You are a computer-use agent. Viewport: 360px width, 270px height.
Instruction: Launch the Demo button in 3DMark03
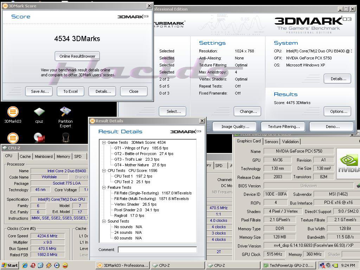[332, 127]
